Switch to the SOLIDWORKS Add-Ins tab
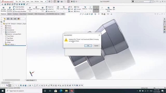Screen dimensions: 166x93 [x=53, y=14]
